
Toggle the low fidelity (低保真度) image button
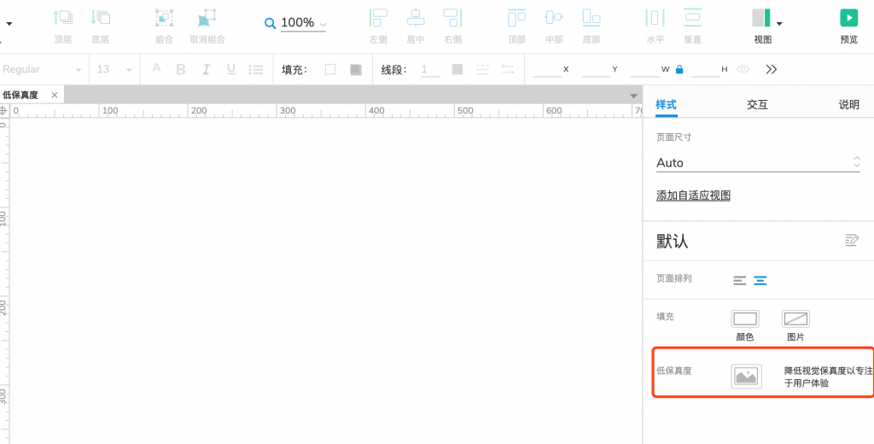(x=746, y=377)
